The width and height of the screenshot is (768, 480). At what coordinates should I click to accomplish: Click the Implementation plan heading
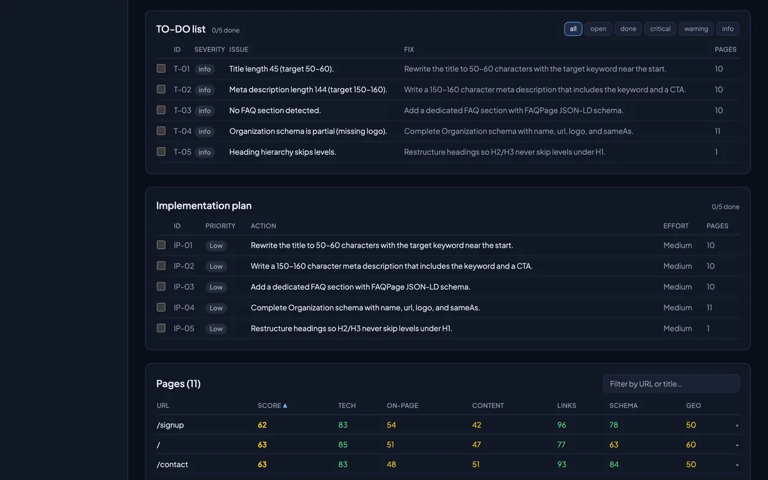point(204,205)
